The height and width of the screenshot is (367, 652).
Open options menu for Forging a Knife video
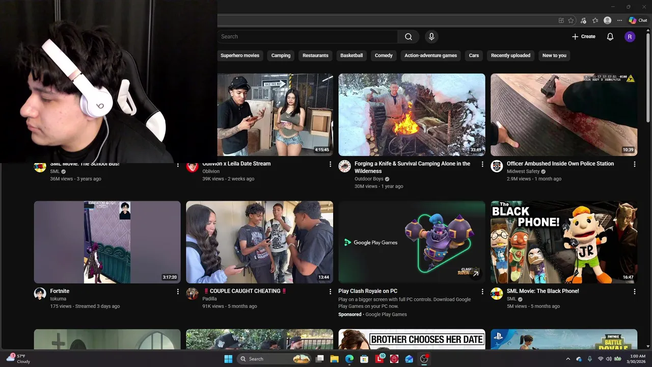click(x=482, y=164)
